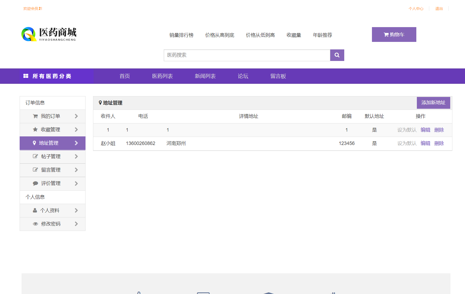Viewport: 465px width, 294px height.
Task: Expand the 收藏管理 chevron arrow
Action: [76, 130]
